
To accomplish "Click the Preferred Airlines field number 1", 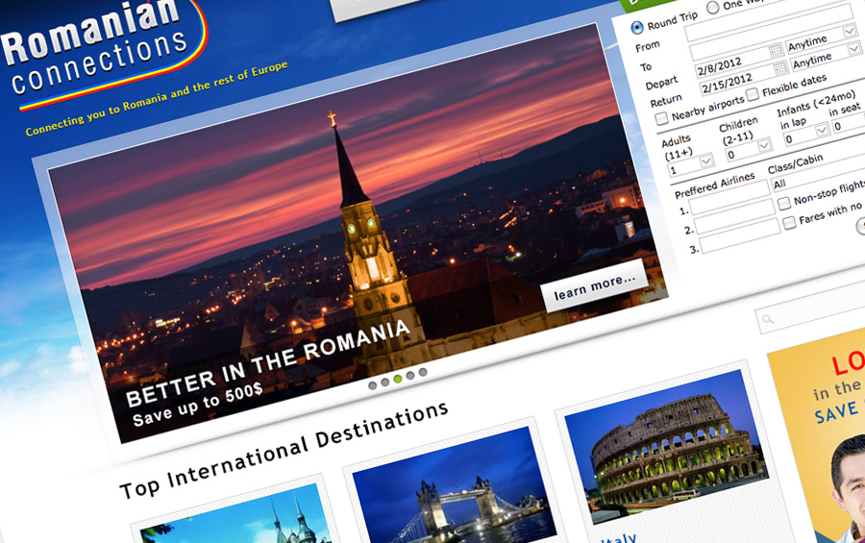I will 729,198.
